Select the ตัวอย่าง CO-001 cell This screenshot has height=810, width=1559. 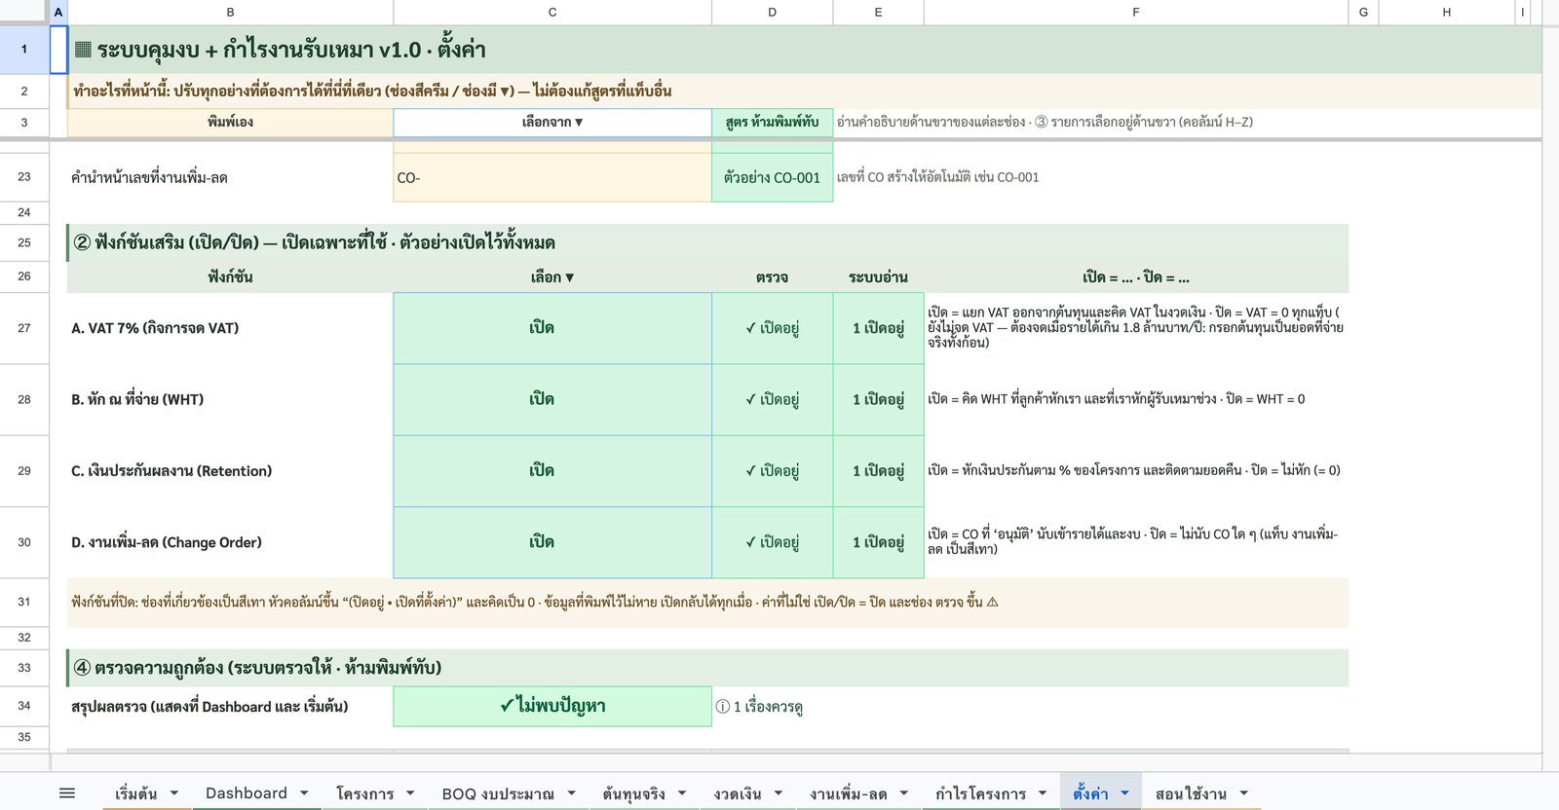tap(772, 177)
